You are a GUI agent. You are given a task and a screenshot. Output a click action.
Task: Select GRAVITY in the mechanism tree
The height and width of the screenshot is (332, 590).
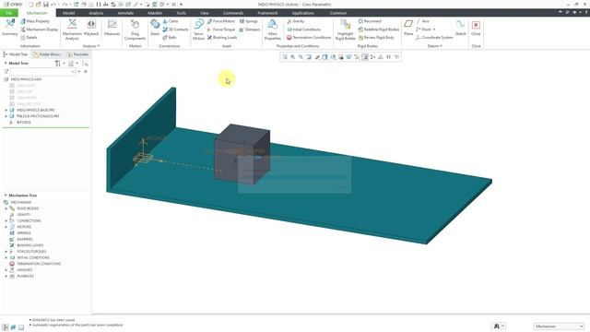click(x=24, y=215)
